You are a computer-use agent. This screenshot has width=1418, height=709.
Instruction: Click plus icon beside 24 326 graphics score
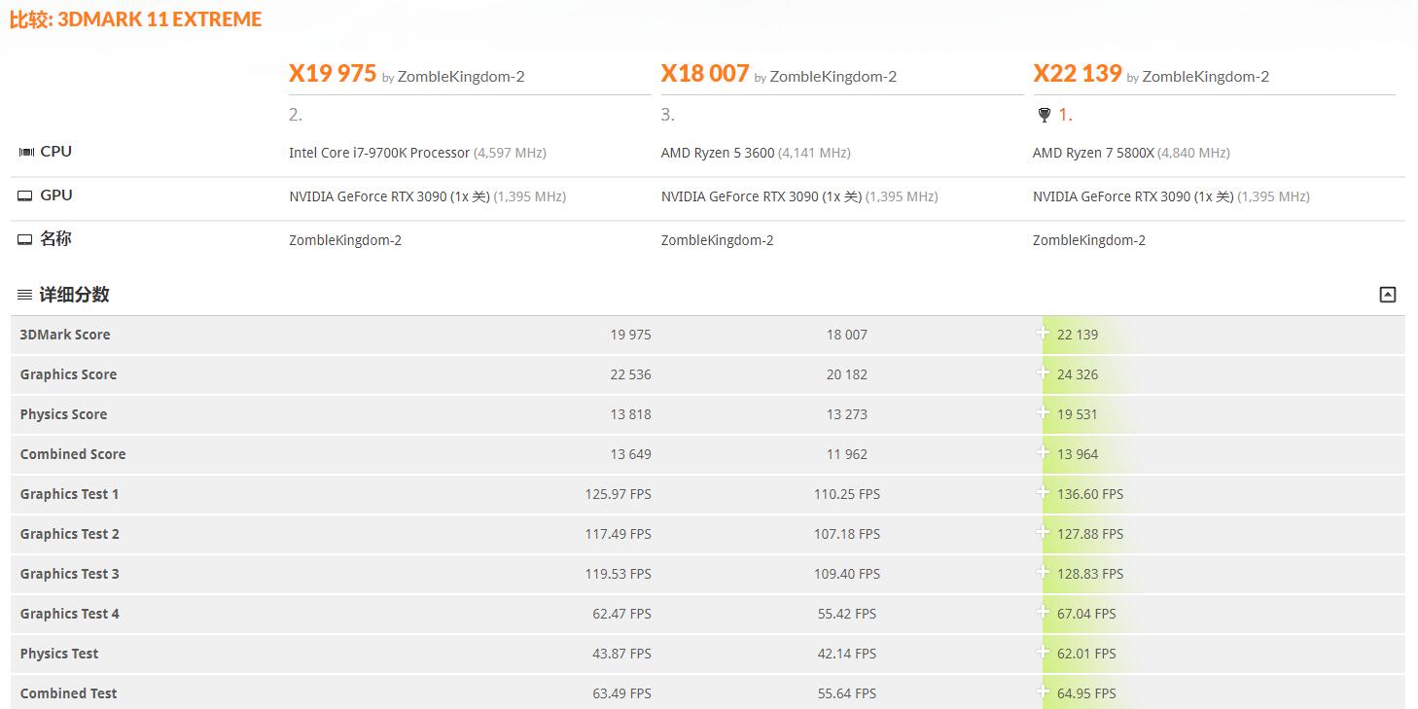click(x=1043, y=372)
